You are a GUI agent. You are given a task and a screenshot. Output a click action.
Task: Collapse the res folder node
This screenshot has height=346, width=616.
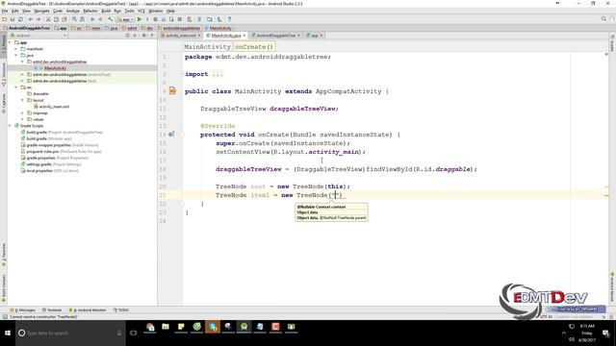pos(16,87)
